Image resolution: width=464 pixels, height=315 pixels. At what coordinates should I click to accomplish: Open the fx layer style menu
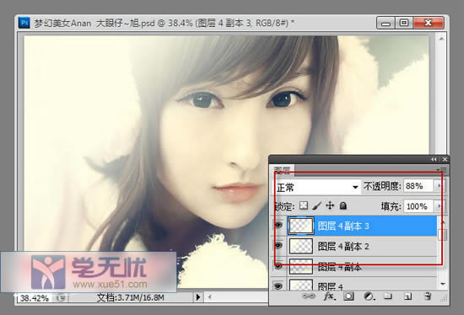click(330, 296)
